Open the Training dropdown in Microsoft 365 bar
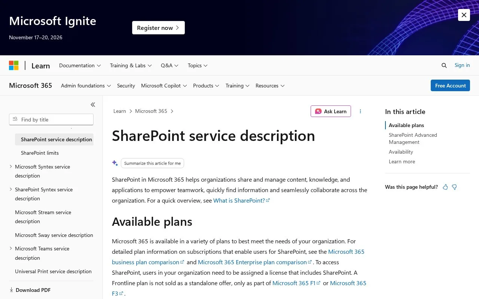 click(238, 86)
